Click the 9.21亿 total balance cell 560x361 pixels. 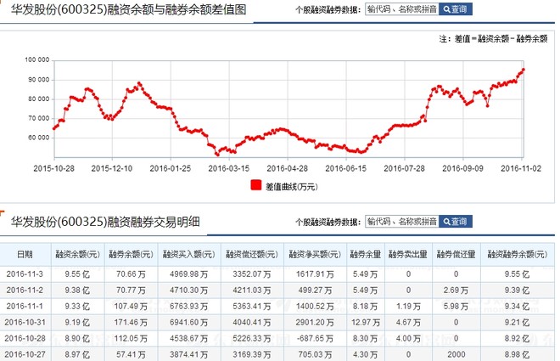pyautogui.click(x=517, y=322)
